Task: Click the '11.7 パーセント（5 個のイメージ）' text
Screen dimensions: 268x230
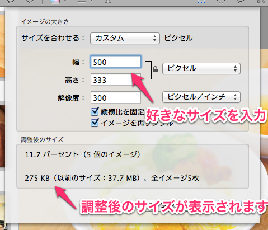Action: tap(83, 154)
